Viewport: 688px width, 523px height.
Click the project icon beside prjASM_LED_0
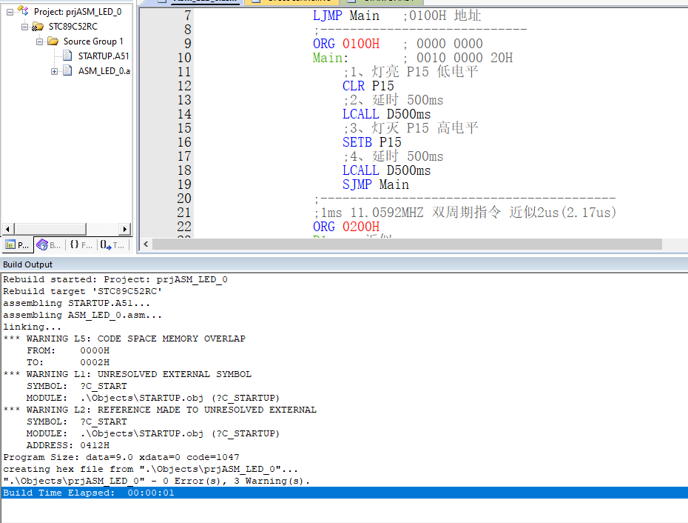(23, 11)
